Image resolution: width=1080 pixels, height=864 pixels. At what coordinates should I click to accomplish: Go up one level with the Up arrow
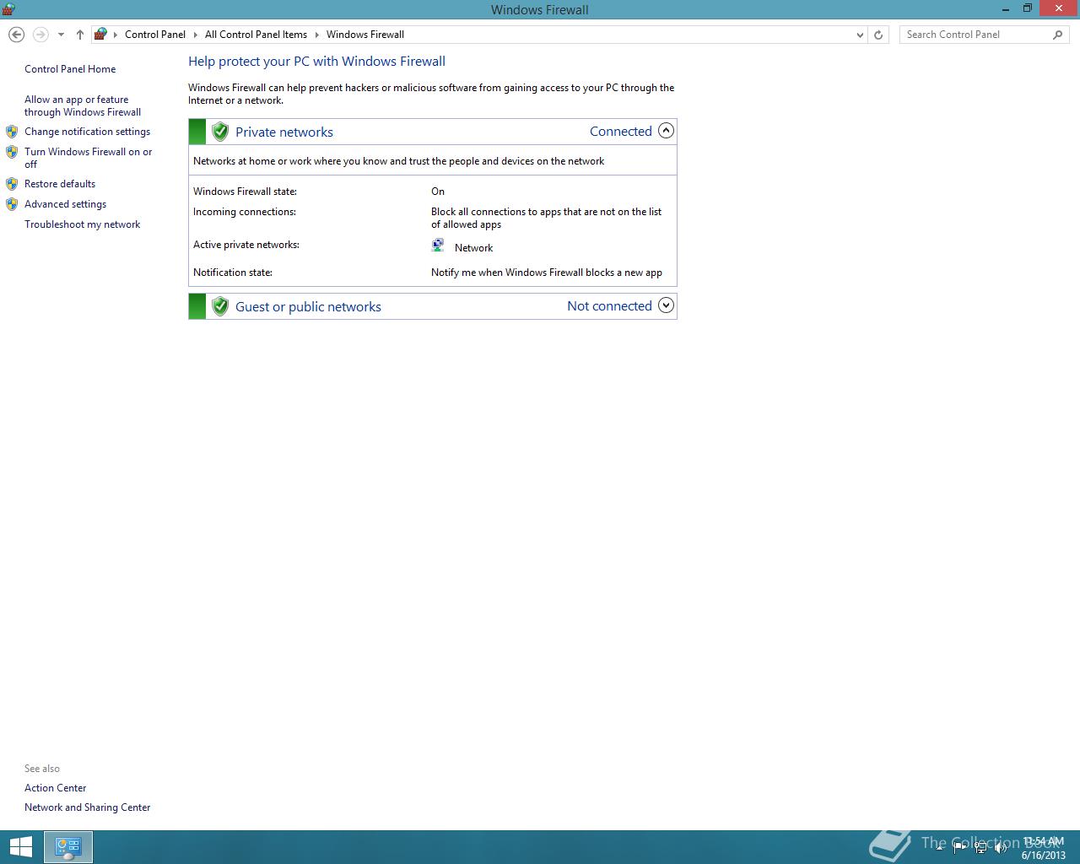[x=79, y=35]
